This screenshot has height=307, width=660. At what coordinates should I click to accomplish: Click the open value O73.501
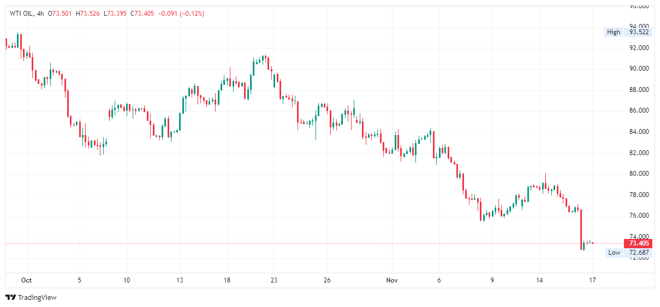(63, 14)
